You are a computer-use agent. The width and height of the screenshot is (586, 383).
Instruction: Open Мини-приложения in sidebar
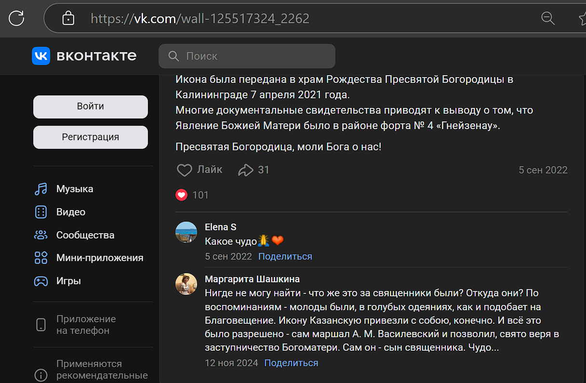pyautogui.click(x=99, y=258)
